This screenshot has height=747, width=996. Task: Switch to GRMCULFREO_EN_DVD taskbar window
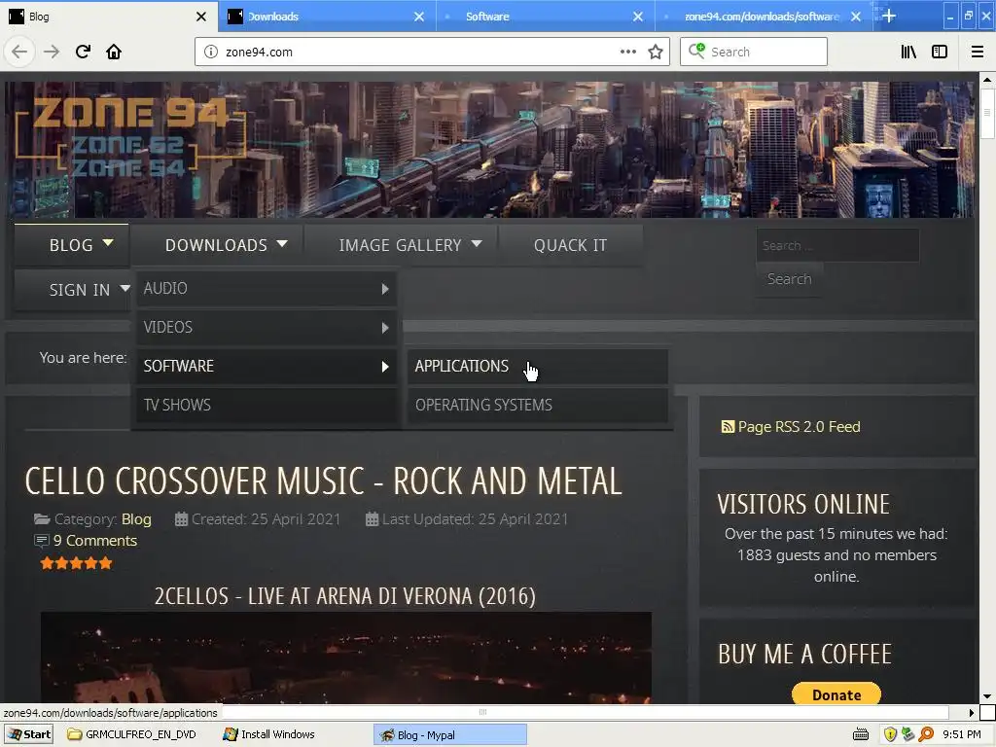coord(133,735)
